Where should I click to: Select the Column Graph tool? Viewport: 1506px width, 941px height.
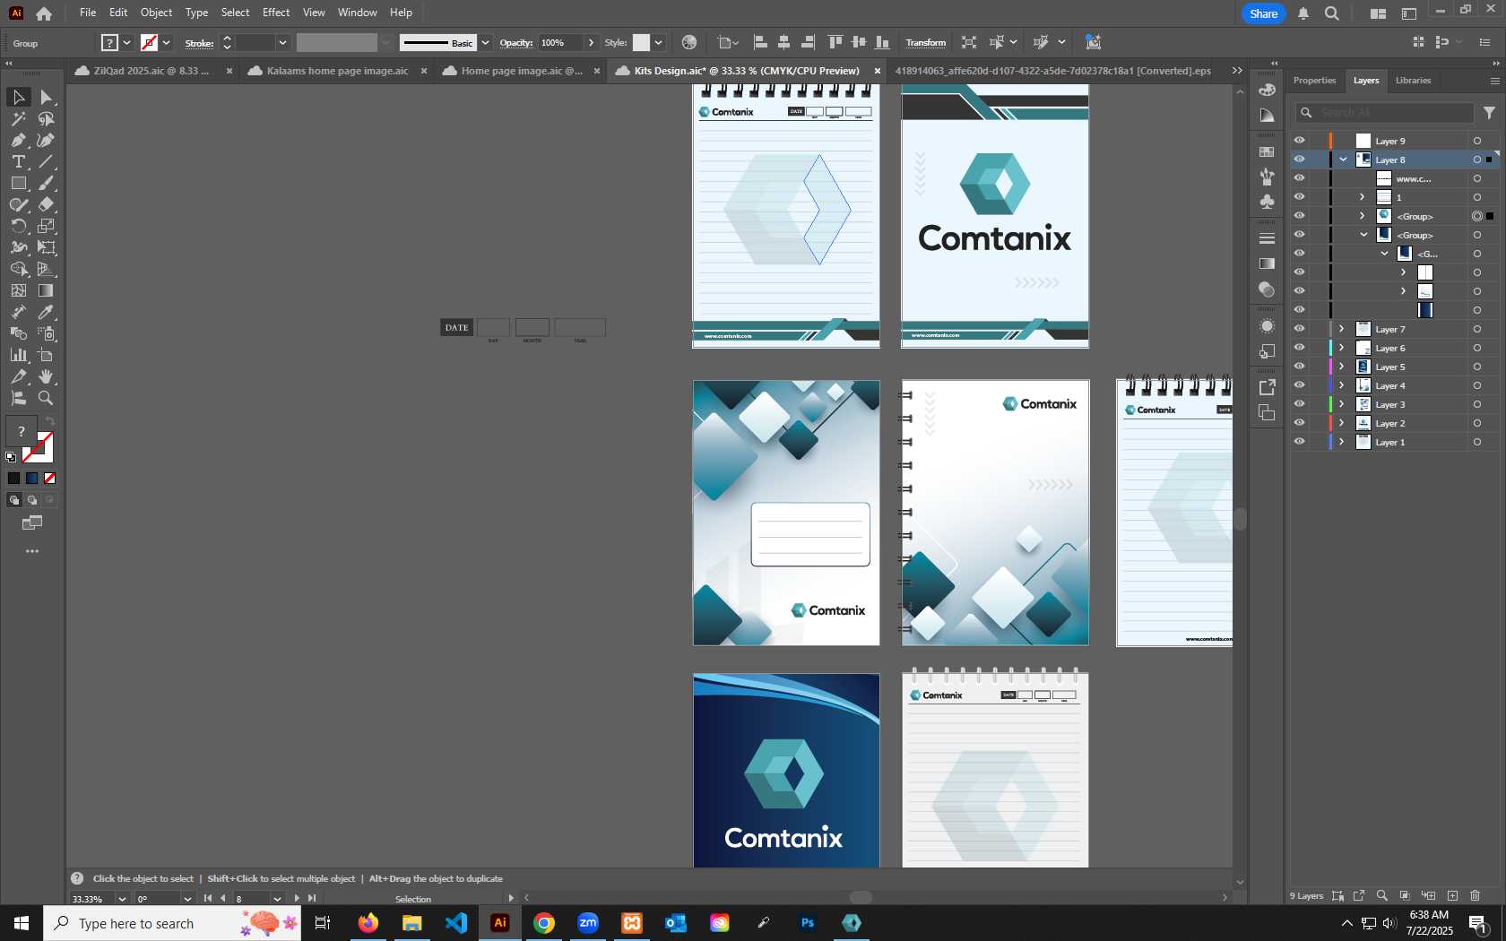tap(18, 355)
